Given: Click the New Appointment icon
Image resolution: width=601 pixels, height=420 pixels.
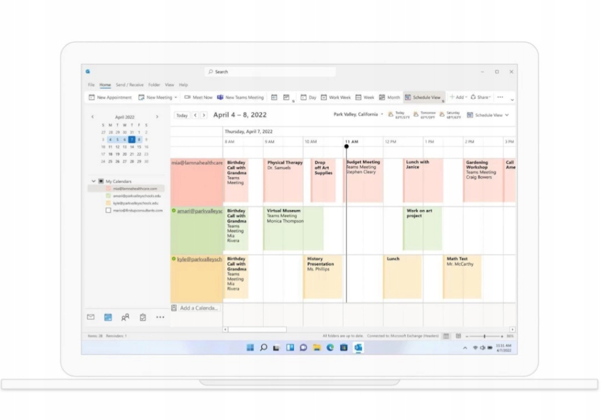Looking at the screenshot, I should click(x=92, y=97).
